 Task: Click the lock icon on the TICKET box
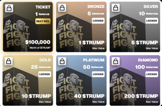(9, 8)
